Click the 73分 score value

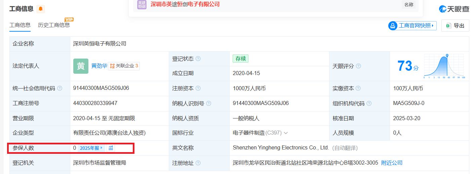408,66
